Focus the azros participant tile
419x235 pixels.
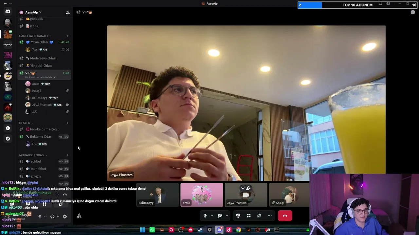click(202, 195)
